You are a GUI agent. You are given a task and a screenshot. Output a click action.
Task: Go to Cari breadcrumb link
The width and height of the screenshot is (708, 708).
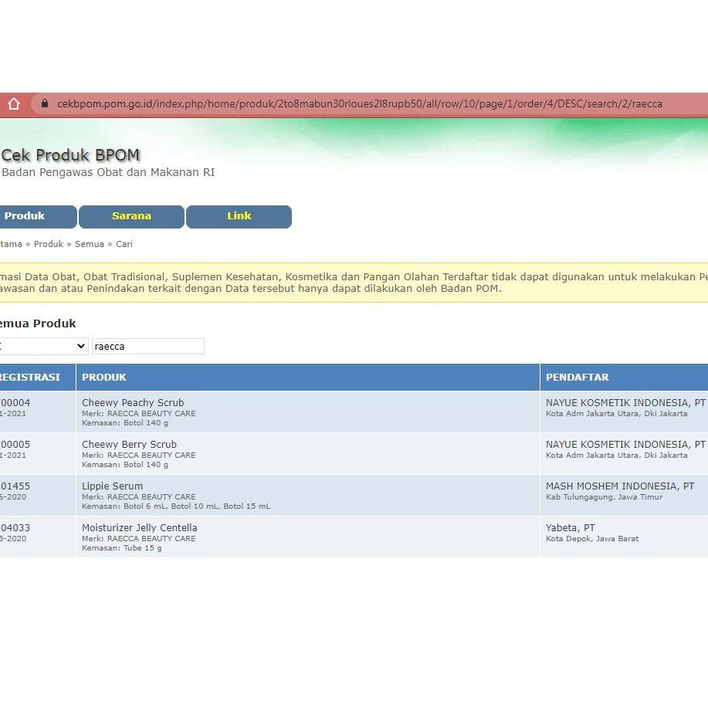(124, 244)
